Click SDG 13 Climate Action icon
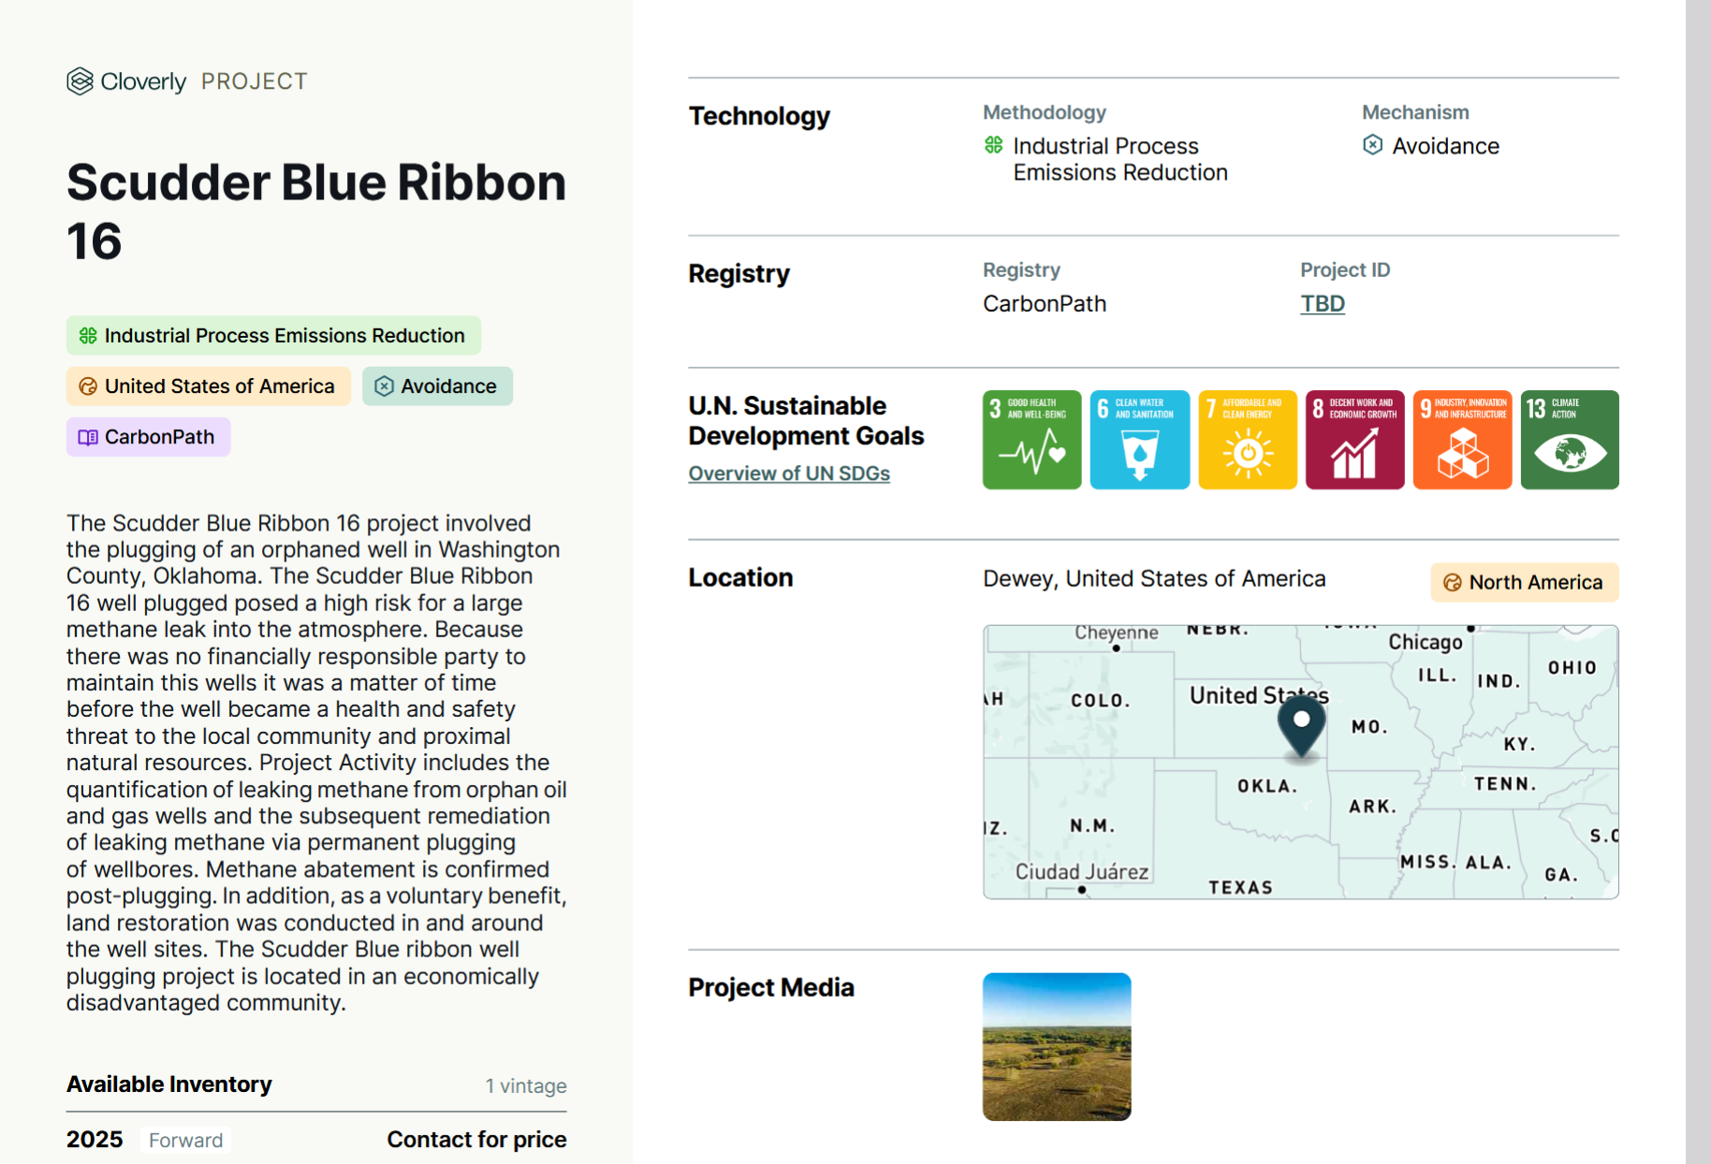The image size is (1711, 1164). pyautogui.click(x=1570, y=440)
